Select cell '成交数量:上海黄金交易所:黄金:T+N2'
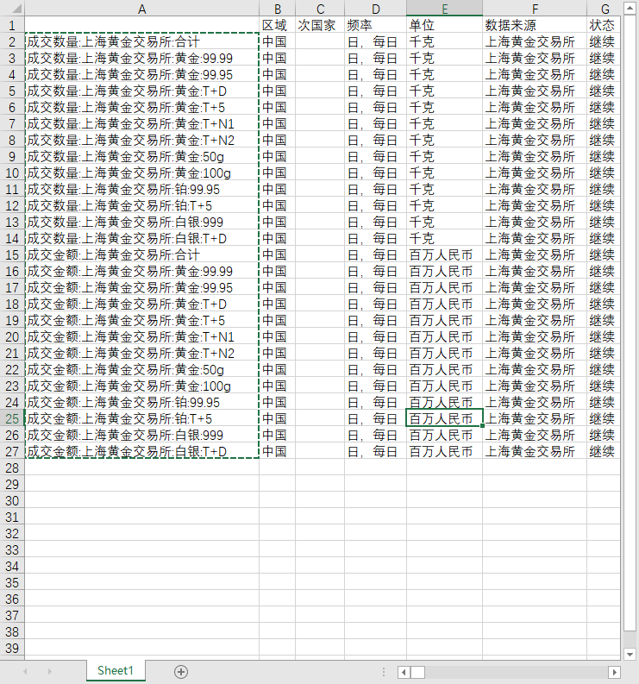This screenshot has height=684, width=639. pos(141,140)
